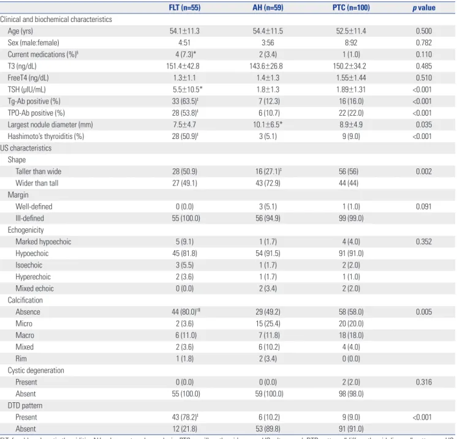The width and height of the screenshot is (457, 439).
Task: Click the '0.316' p value
Action: coord(424,382)
